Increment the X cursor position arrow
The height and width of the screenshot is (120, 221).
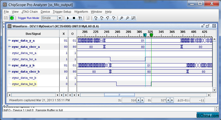[142, 100]
